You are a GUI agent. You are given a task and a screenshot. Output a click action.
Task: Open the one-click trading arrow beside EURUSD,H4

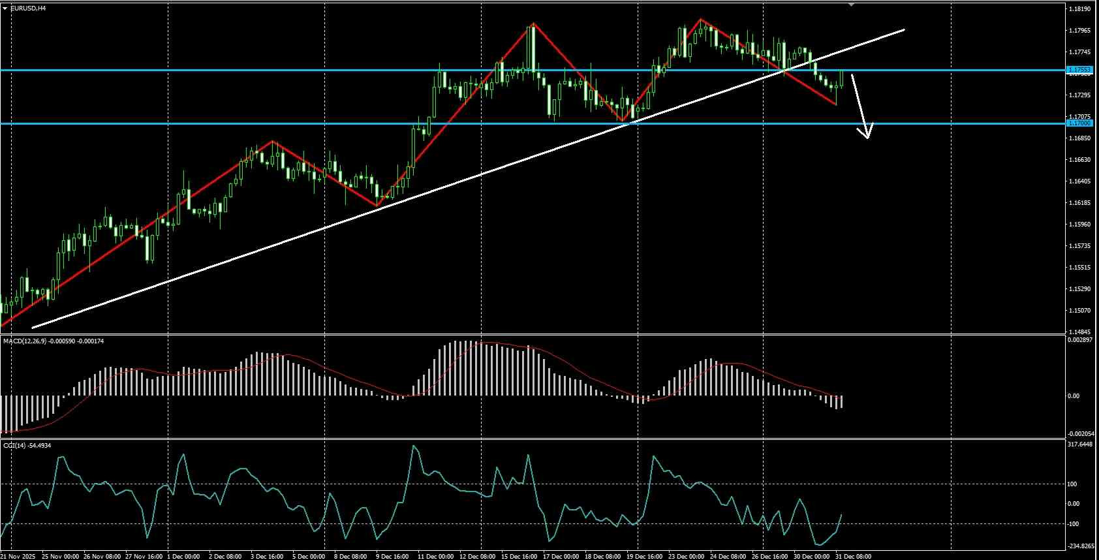(x=5, y=8)
